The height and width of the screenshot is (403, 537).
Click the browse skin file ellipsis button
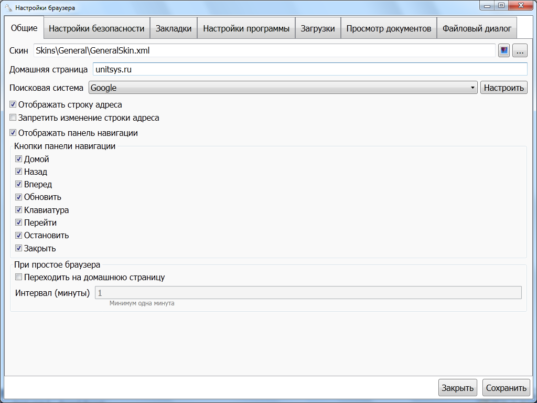point(520,51)
